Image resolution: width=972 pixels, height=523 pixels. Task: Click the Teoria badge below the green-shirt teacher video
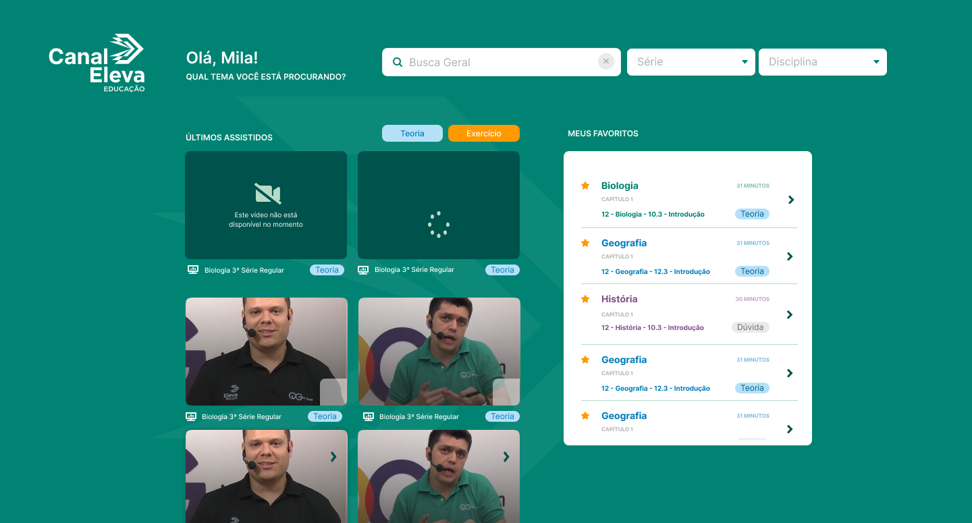(x=502, y=416)
